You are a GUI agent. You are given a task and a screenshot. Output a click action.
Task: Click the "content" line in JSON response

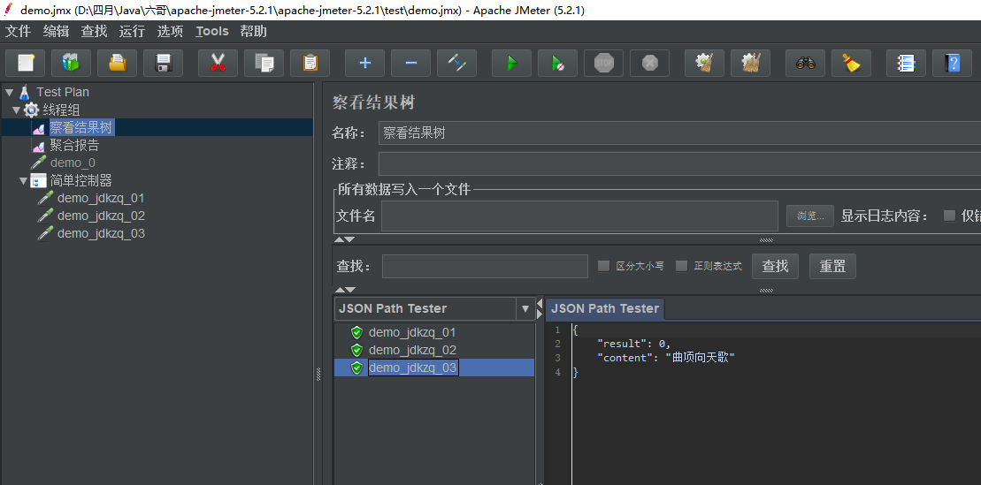666,358
